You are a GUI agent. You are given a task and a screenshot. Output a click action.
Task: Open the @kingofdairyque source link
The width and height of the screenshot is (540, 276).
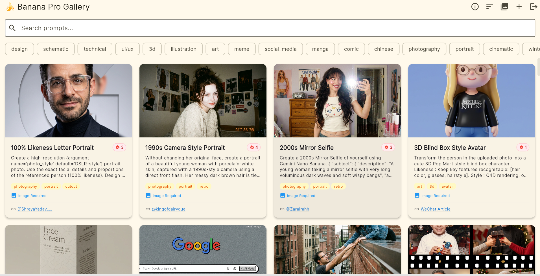169,209
